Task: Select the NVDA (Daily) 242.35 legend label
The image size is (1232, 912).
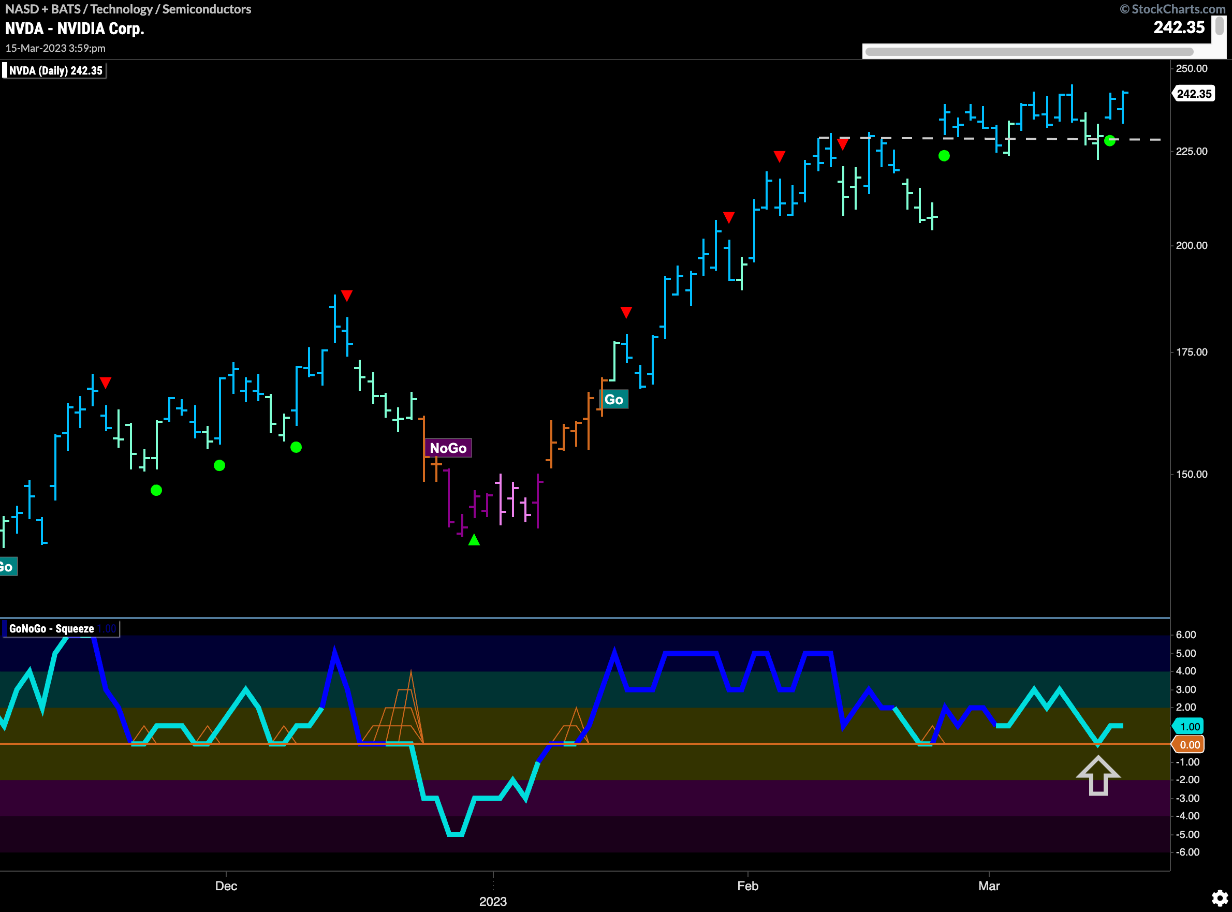Action: pyautogui.click(x=54, y=71)
